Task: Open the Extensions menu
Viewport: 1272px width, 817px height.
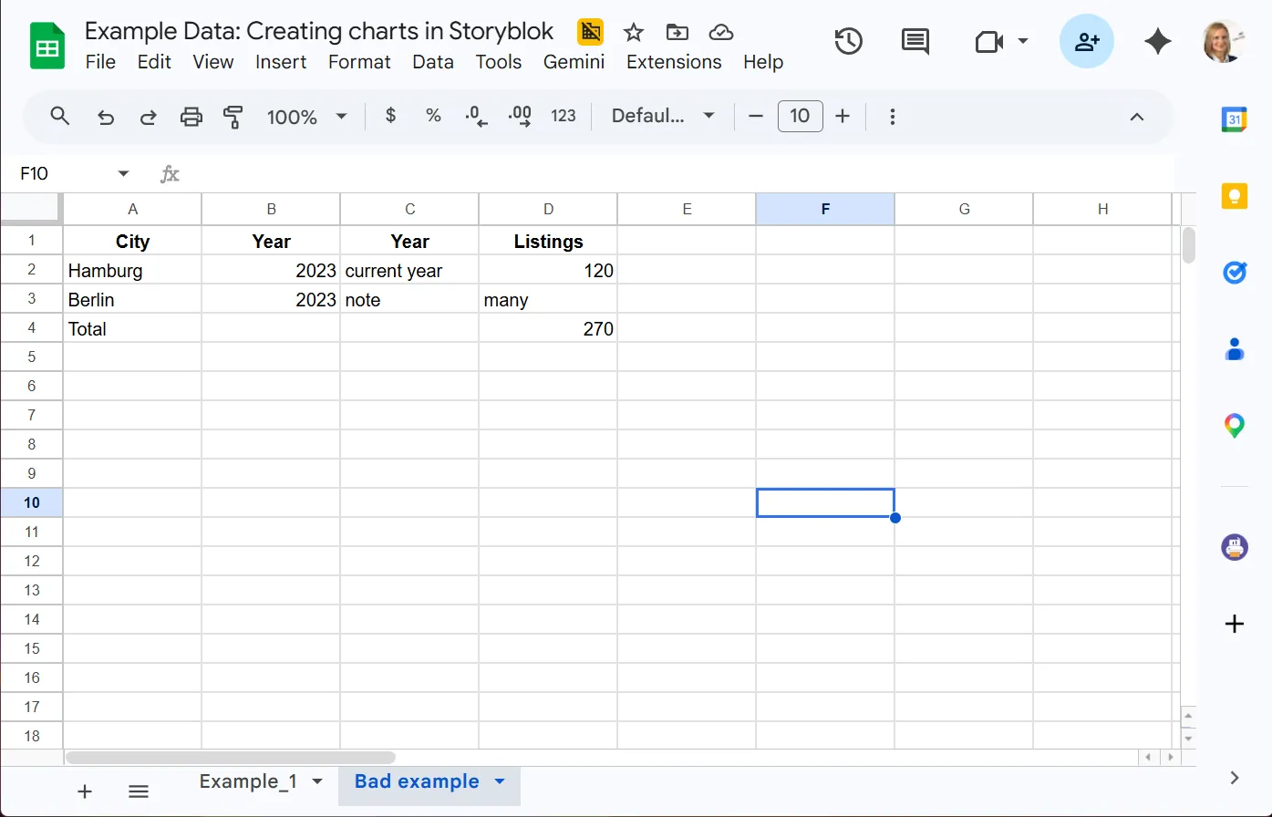Action: pos(674,62)
